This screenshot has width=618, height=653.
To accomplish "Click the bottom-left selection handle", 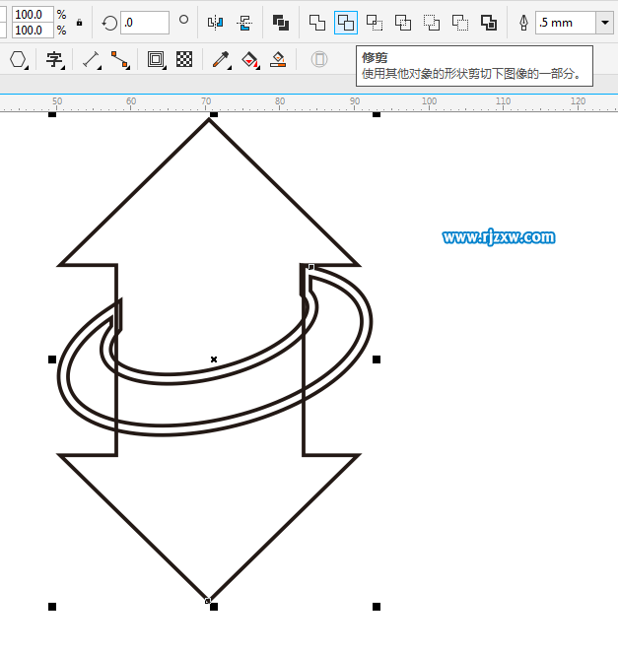I will tap(52, 607).
